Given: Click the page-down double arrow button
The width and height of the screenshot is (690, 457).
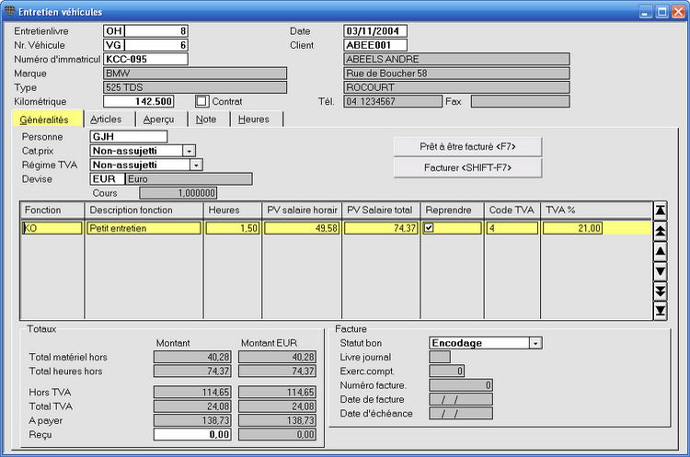Looking at the screenshot, I should [660, 291].
